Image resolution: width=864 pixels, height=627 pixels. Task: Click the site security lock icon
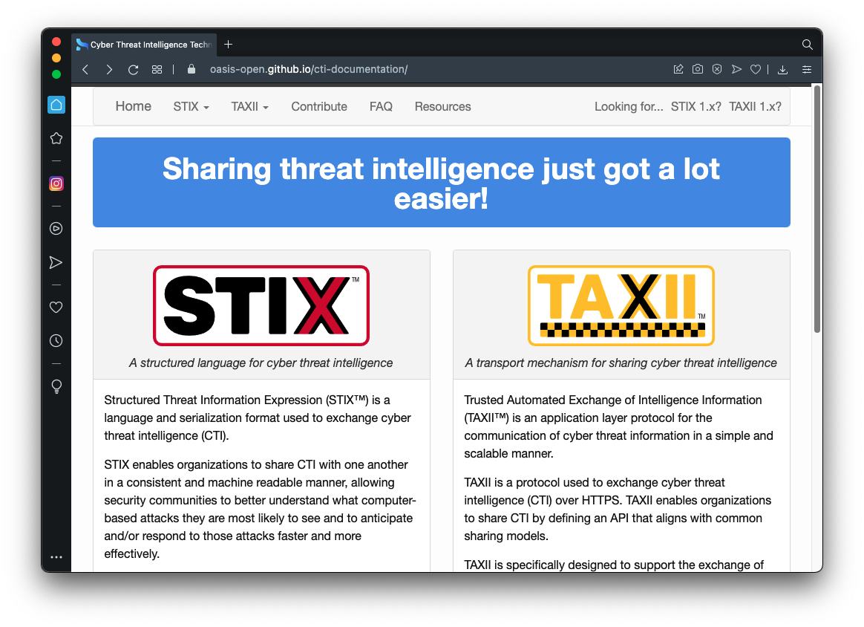coord(192,69)
